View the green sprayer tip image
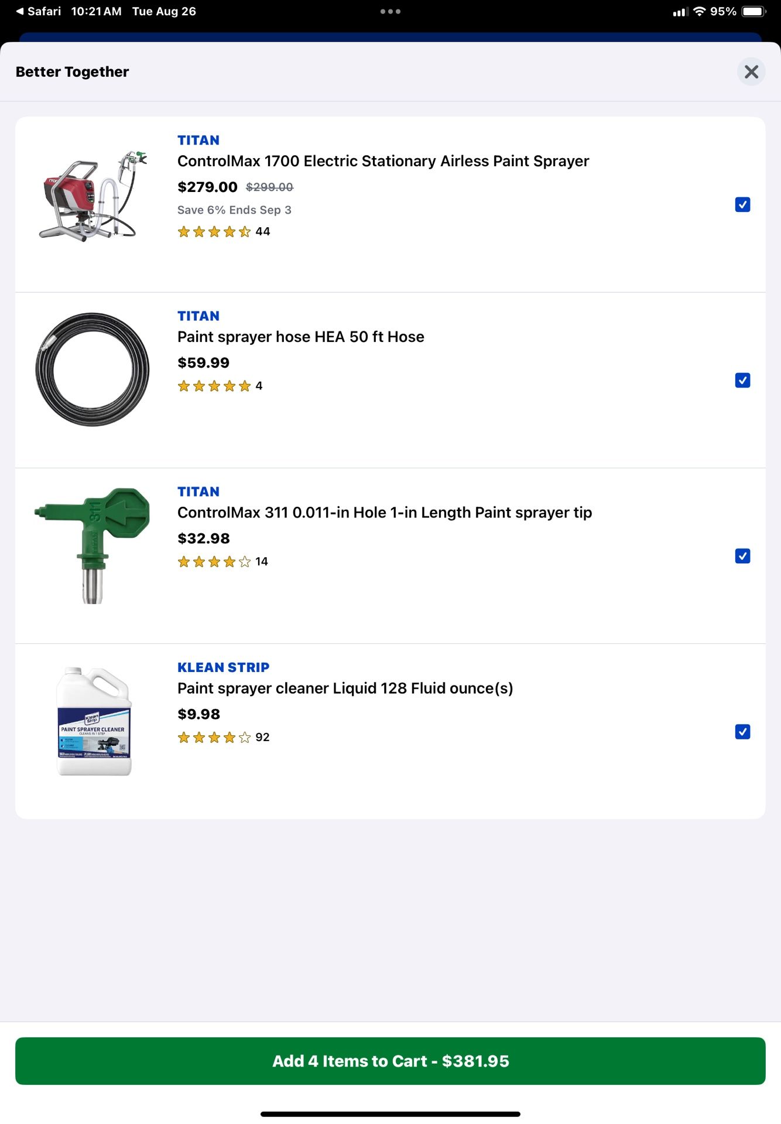The width and height of the screenshot is (781, 1124). point(93,545)
